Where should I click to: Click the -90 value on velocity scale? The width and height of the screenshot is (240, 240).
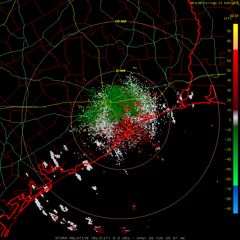(x=228, y=209)
